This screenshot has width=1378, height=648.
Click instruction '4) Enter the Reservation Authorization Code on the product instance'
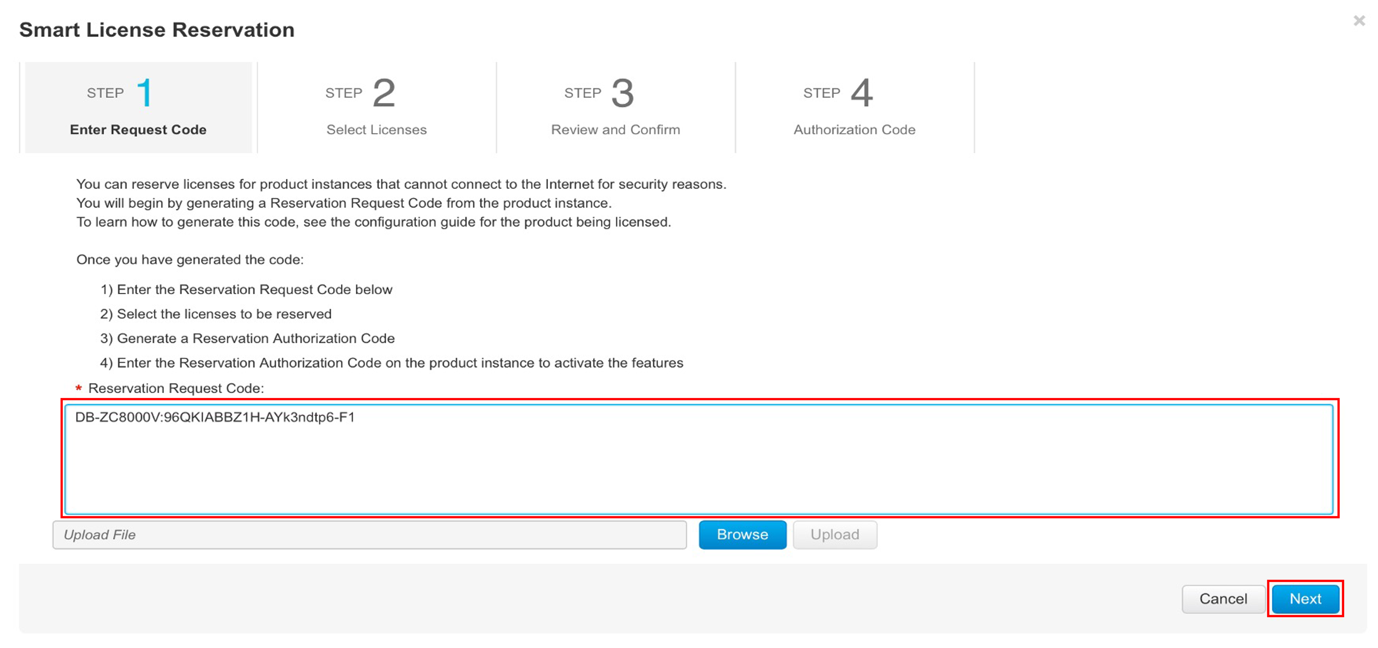392,363
